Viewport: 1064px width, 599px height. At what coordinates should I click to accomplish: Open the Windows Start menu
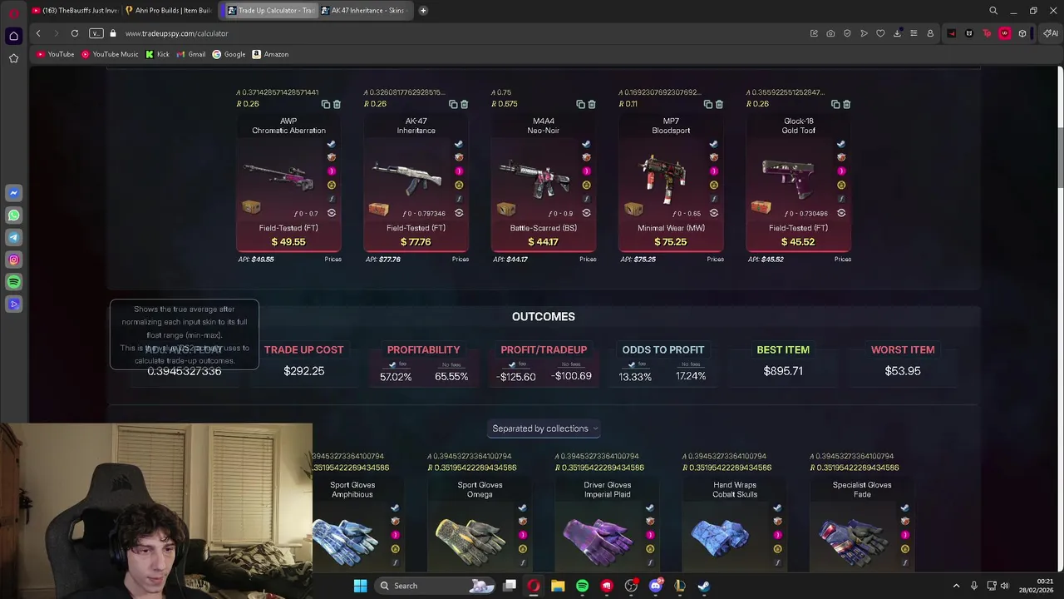click(x=360, y=586)
